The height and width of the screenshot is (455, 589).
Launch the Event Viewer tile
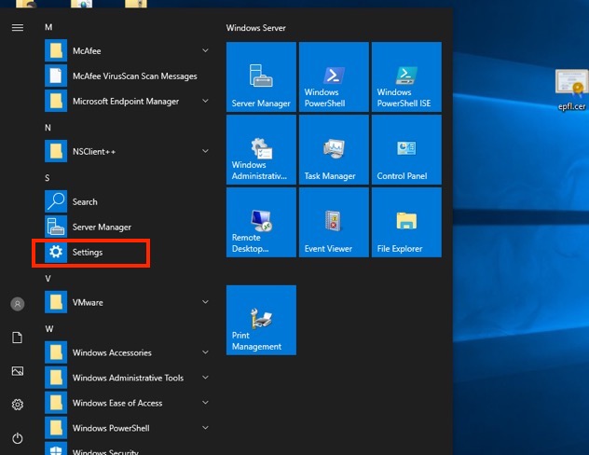(334, 223)
